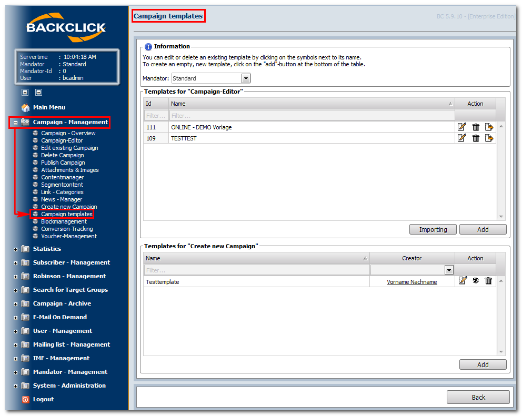Click the Name filter field for Campaign-Editor
Image resolution: width=522 pixels, height=416 pixels.
pos(312,116)
